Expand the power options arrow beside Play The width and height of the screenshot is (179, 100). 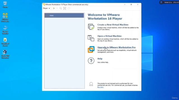pyautogui.click(x=57, y=8)
